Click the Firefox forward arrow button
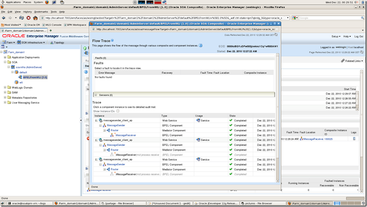The width and height of the screenshot is (367, 207). click(x=10, y=18)
